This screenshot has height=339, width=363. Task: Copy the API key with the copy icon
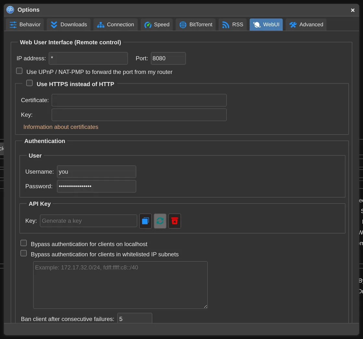[145, 221]
